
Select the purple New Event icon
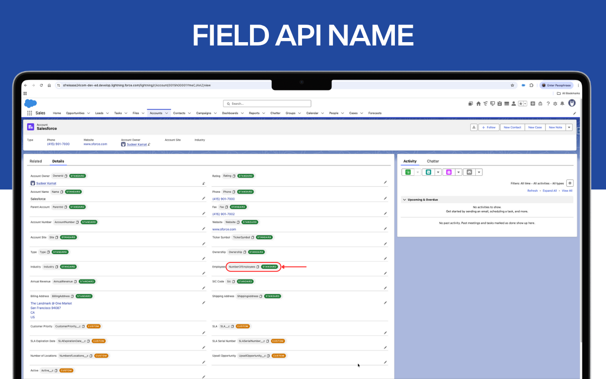449,172
